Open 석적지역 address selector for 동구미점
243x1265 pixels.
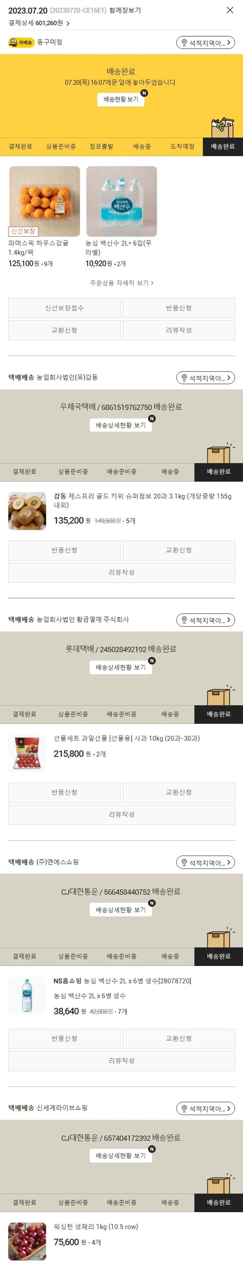coord(206,43)
